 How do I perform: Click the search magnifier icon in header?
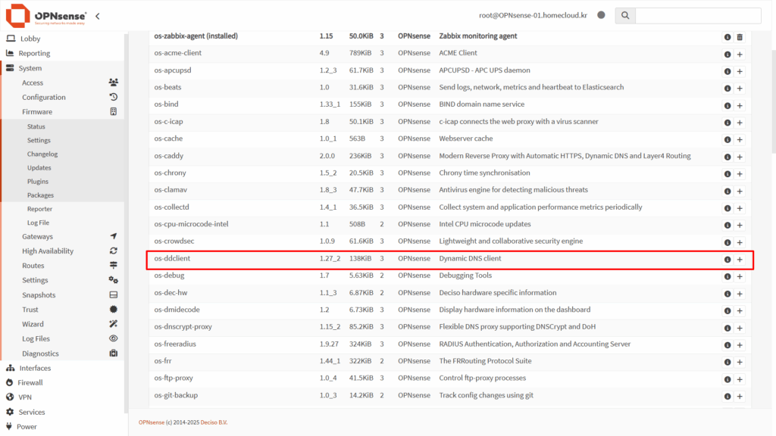624,15
